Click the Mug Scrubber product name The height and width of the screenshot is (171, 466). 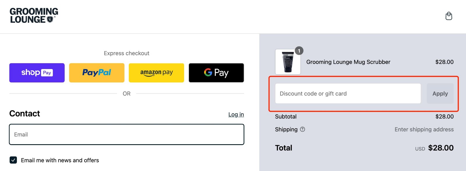point(348,62)
